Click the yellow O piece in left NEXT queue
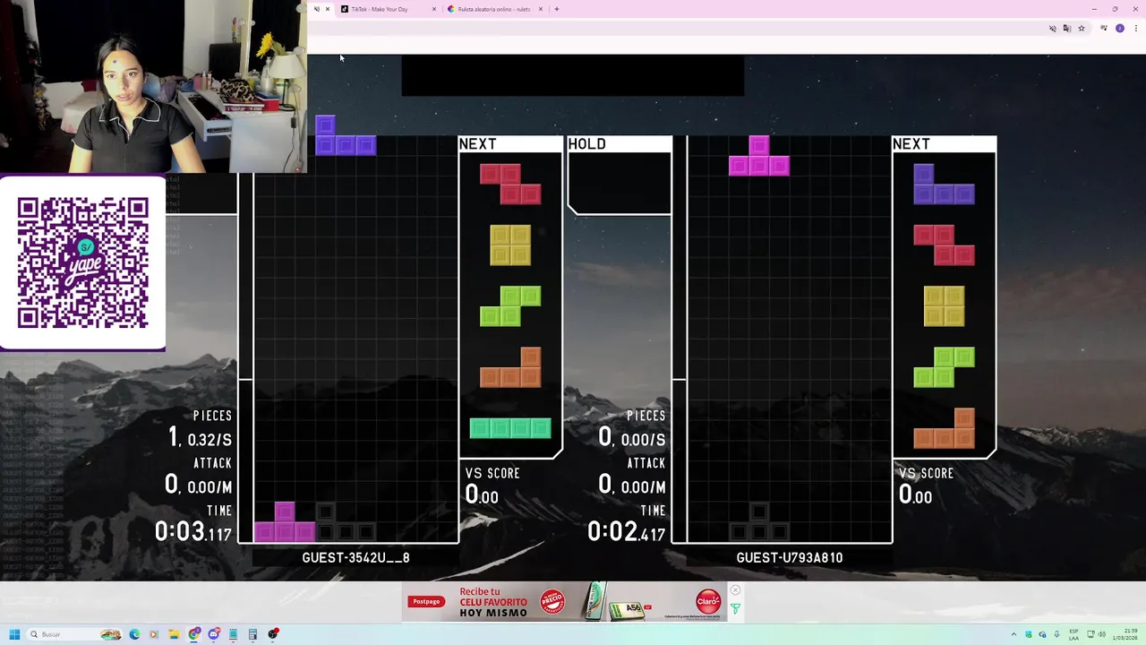This screenshot has height=645, width=1146. (x=510, y=245)
